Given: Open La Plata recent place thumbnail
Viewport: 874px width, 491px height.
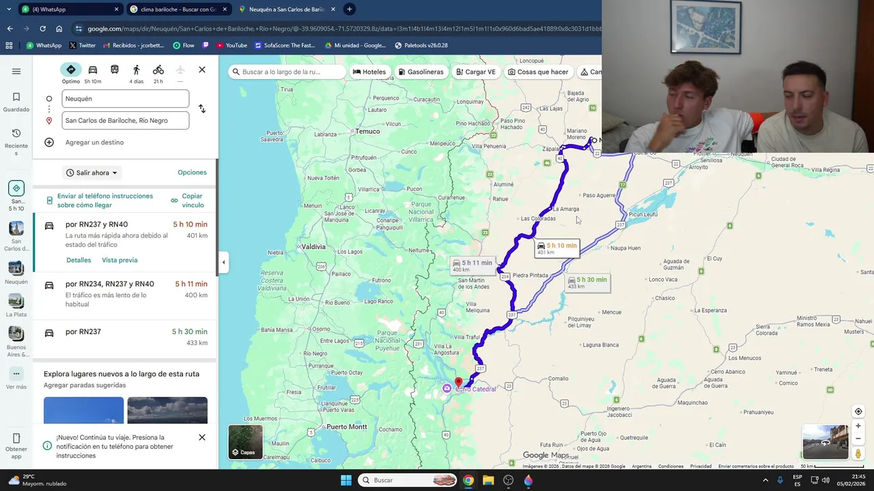Looking at the screenshot, I should [16, 306].
